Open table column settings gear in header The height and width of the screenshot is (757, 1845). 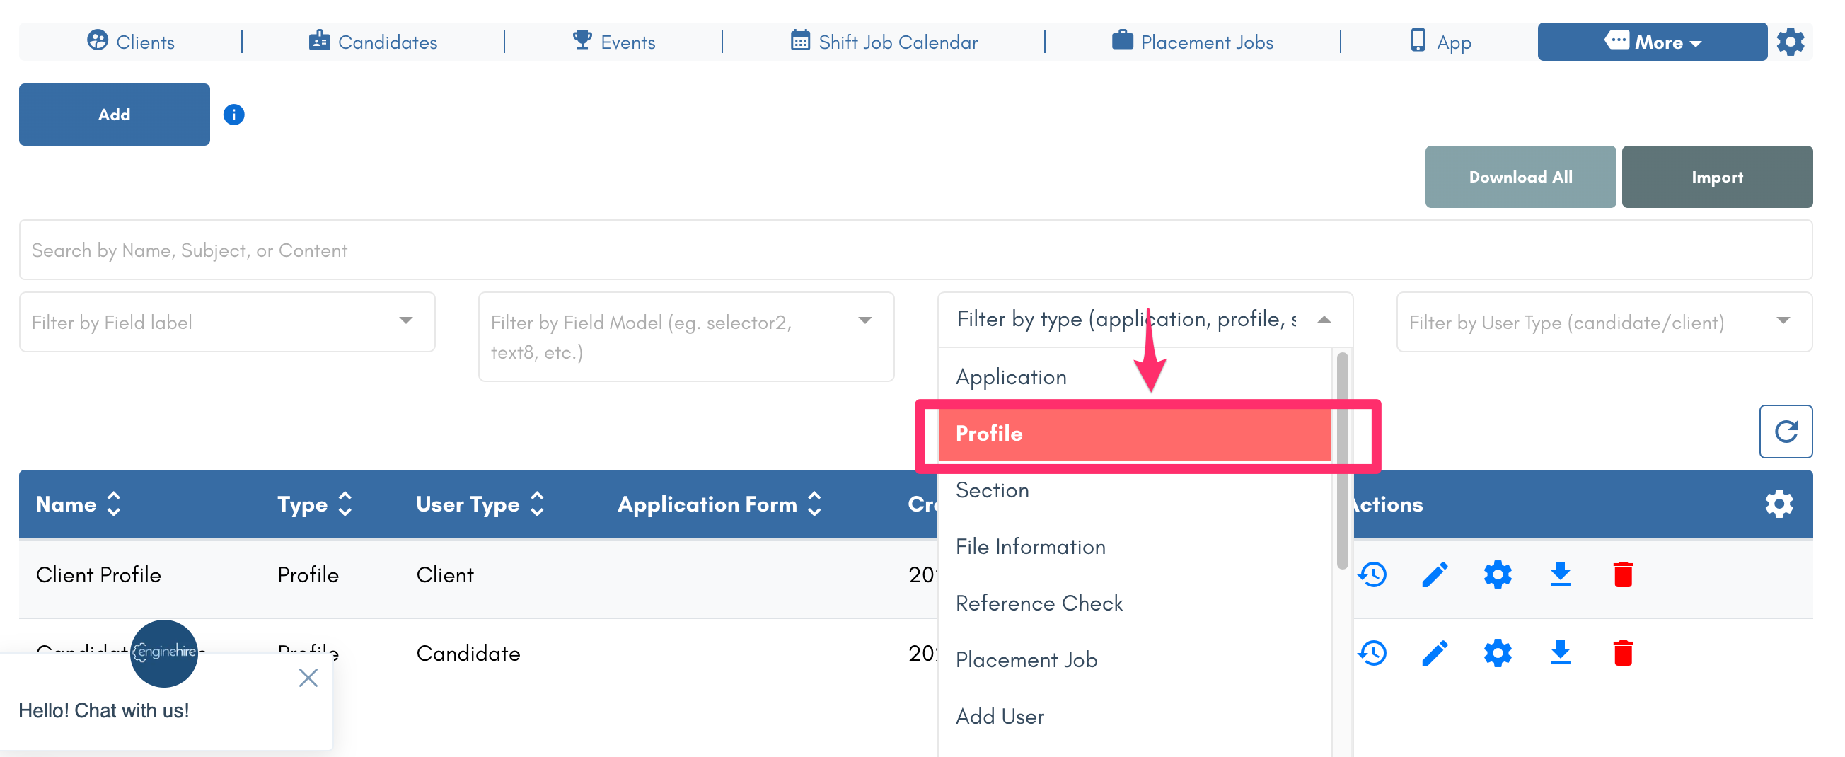point(1779,504)
